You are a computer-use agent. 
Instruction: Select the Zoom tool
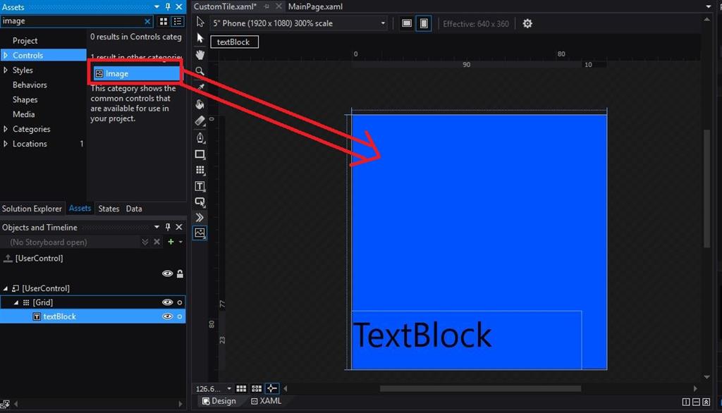(x=200, y=71)
